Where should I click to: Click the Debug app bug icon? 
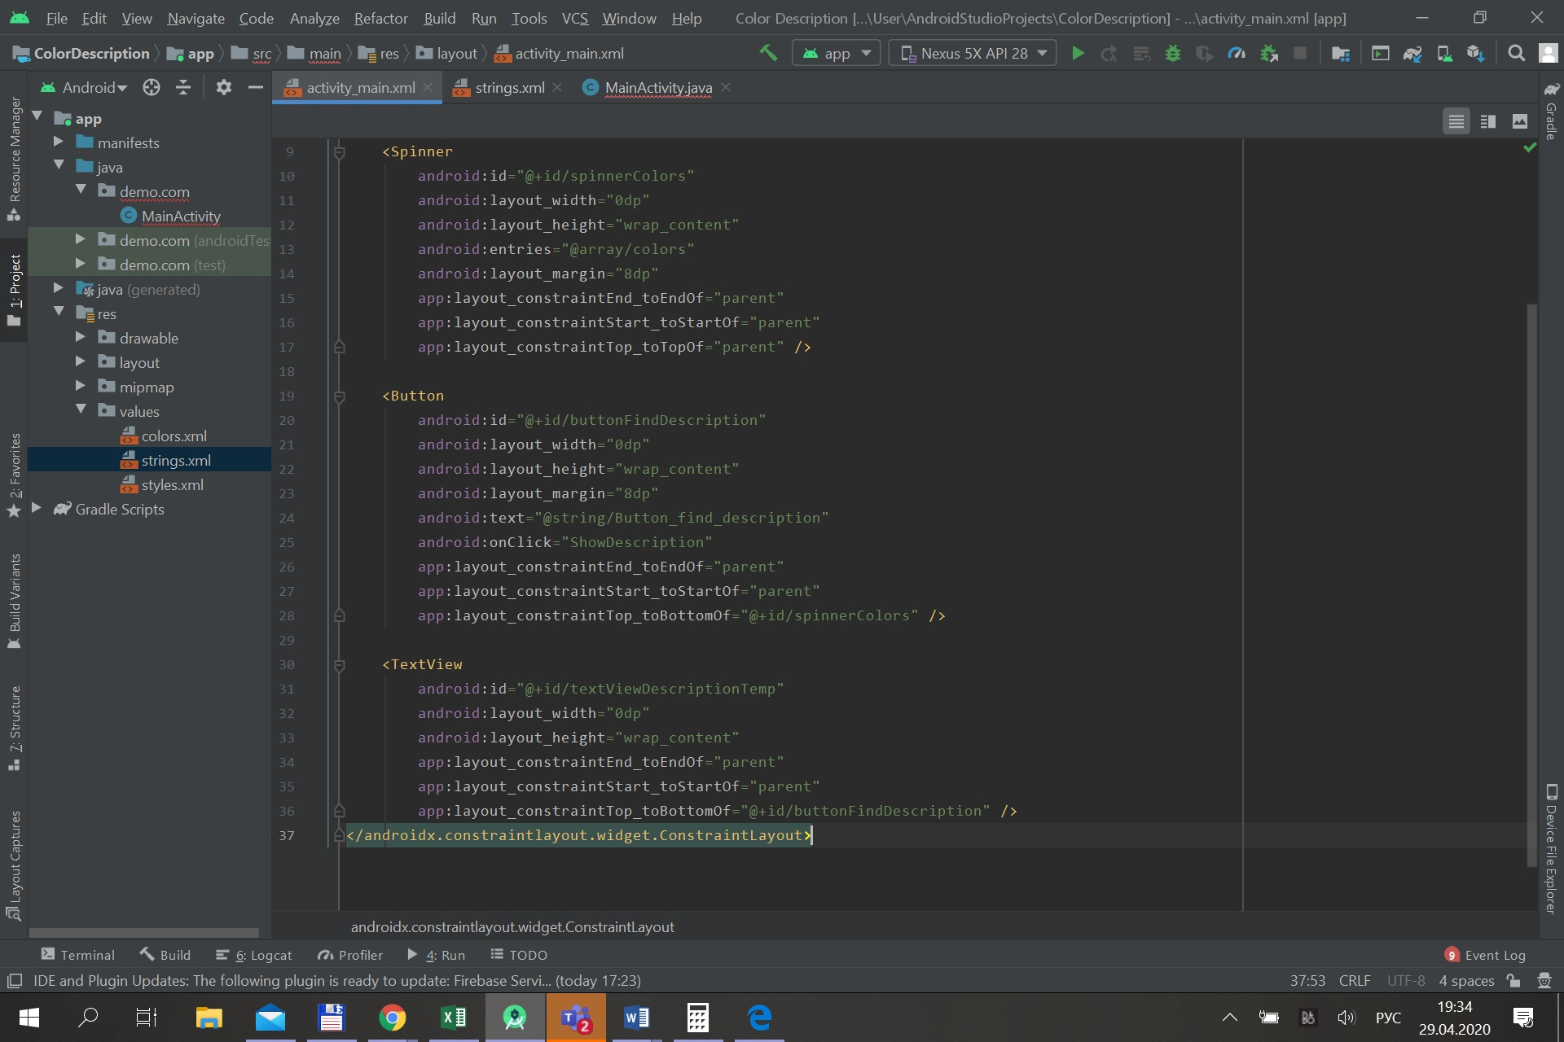coord(1173,53)
